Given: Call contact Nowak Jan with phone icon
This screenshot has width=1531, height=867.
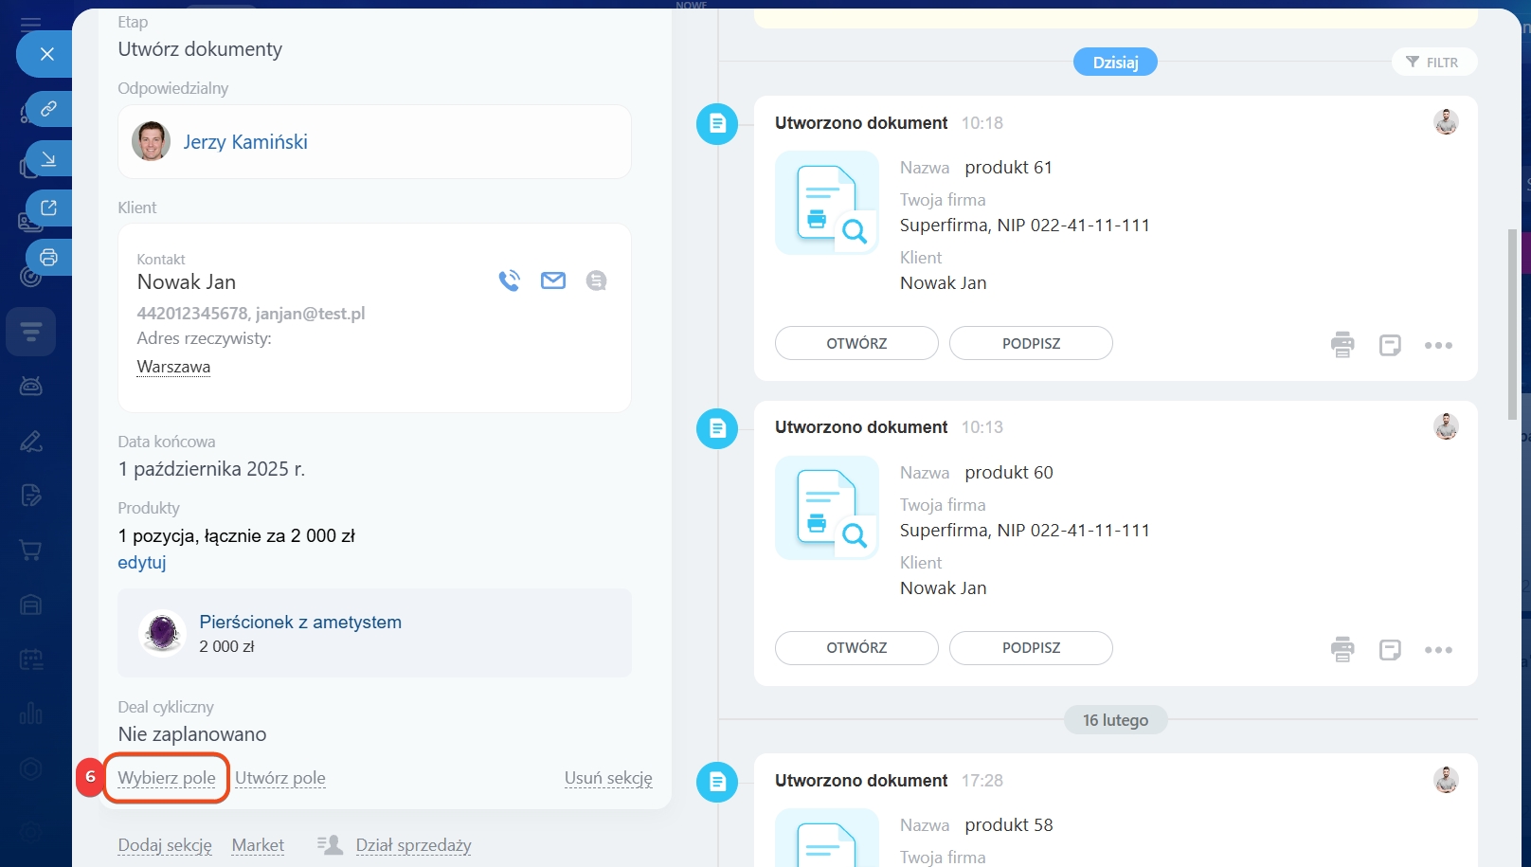Looking at the screenshot, I should click(510, 280).
